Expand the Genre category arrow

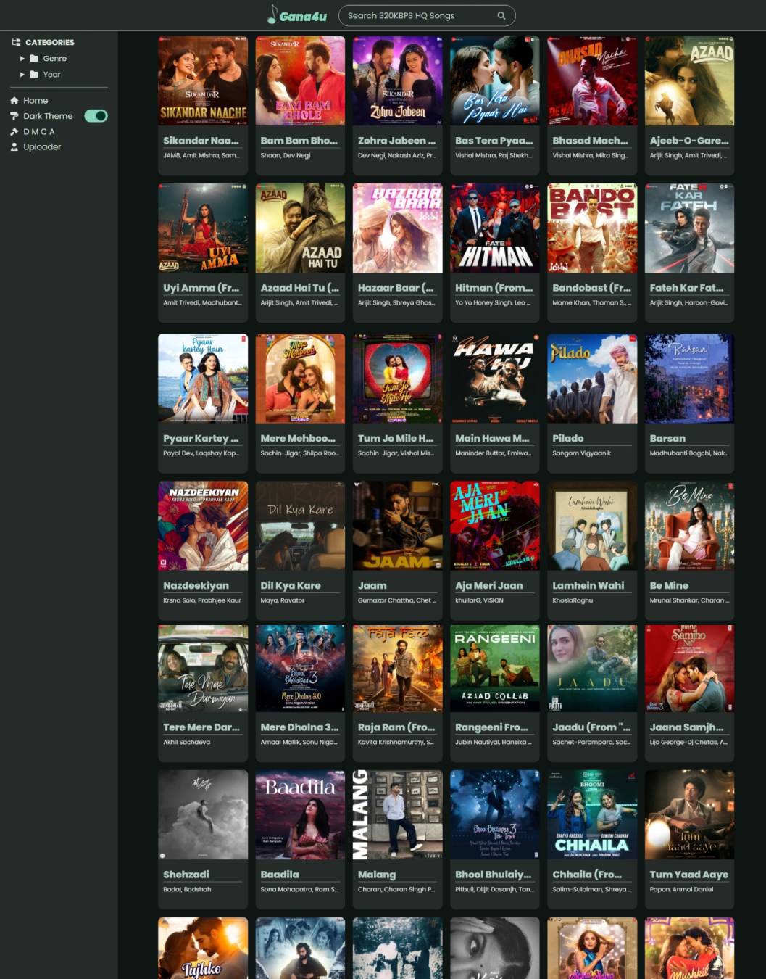click(22, 59)
